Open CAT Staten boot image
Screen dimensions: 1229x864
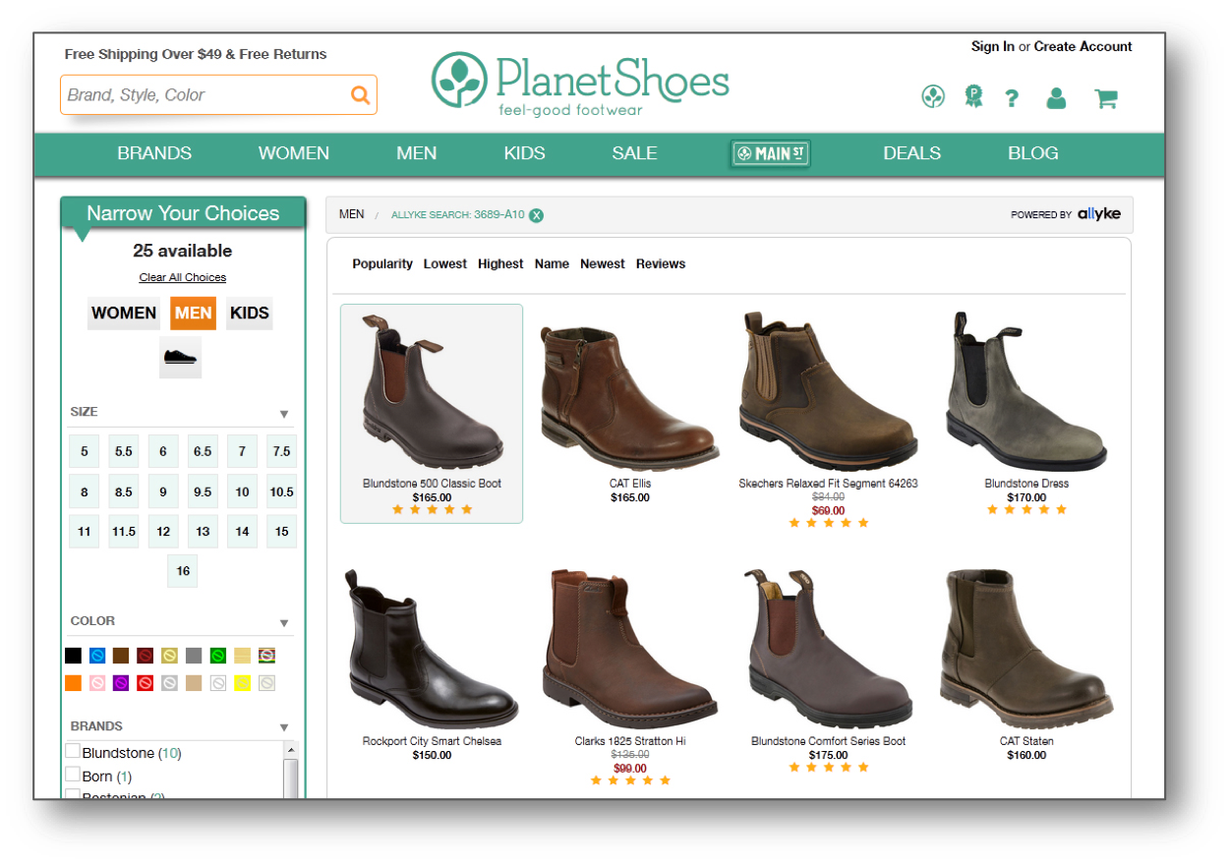pos(1026,649)
